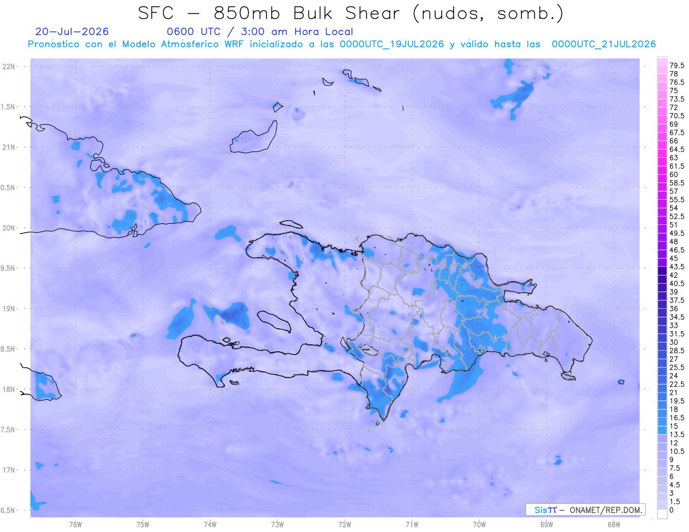This screenshot has width=689, height=532.
Task: Click the color scale value '30'
Action: [x=673, y=342]
